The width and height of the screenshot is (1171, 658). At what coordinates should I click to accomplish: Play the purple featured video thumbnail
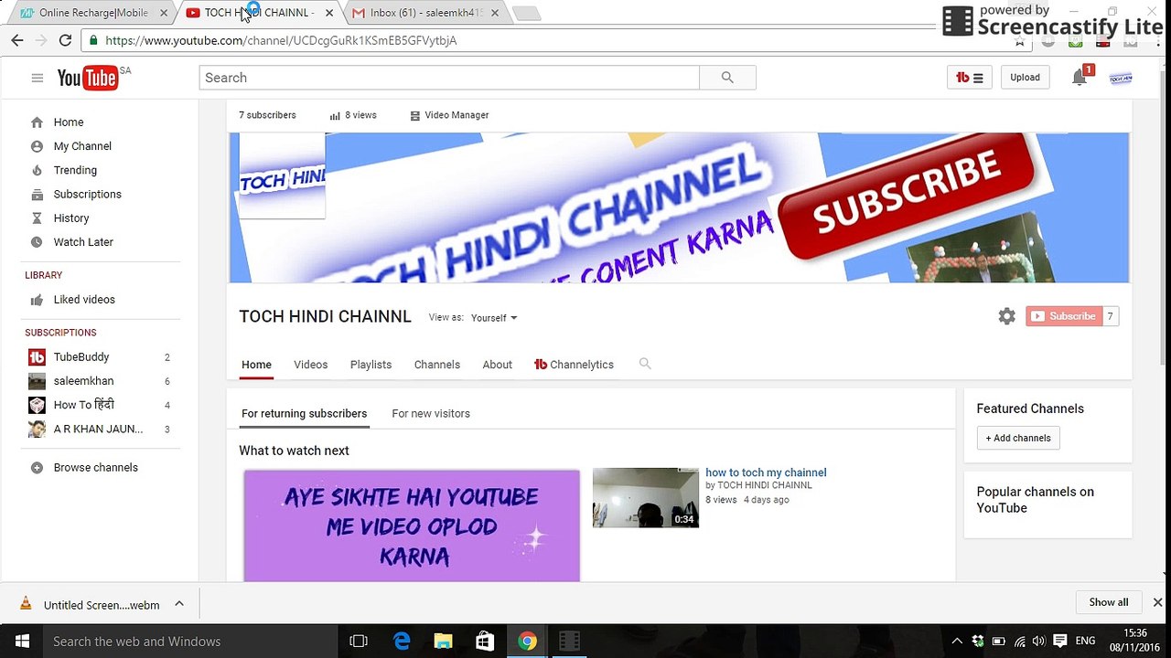(x=412, y=525)
